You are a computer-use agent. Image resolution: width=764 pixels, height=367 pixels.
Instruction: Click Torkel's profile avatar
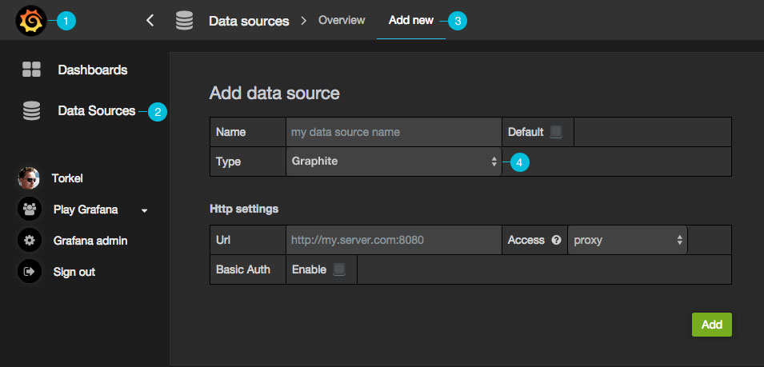coord(29,178)
